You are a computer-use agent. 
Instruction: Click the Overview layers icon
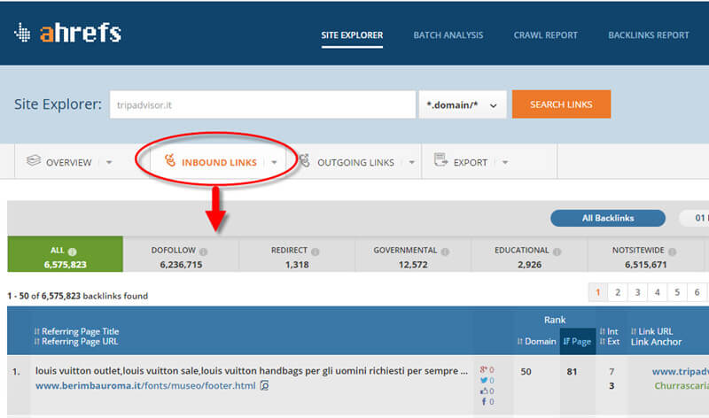pyautogui.click(x=34, y=160)
